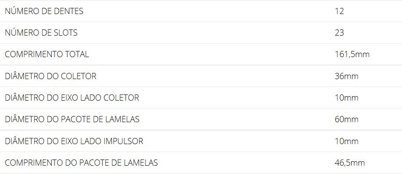Click the NÚMERO DE DENTES label
This screenshot has height=174, width=402.
point(44,11)
